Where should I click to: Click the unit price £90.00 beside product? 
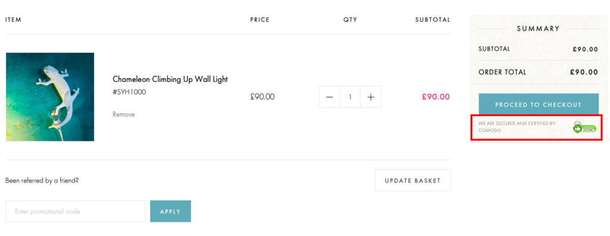[x=262, y=97]
